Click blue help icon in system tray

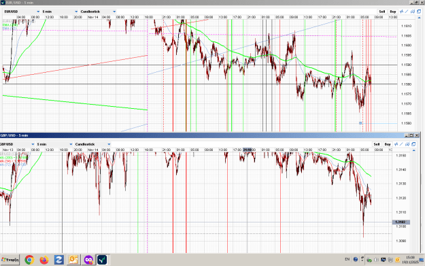356,259
